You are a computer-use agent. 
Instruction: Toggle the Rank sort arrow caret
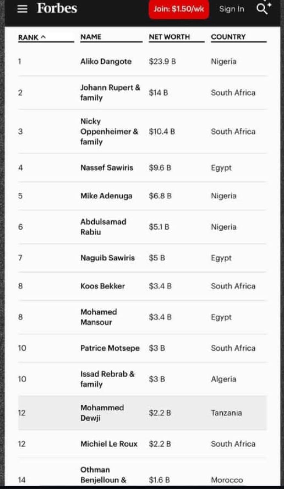coord(43,37)
